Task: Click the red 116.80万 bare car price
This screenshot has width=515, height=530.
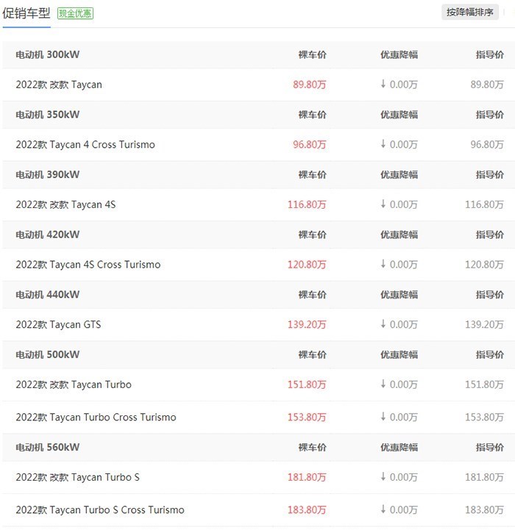Action: 307,204
